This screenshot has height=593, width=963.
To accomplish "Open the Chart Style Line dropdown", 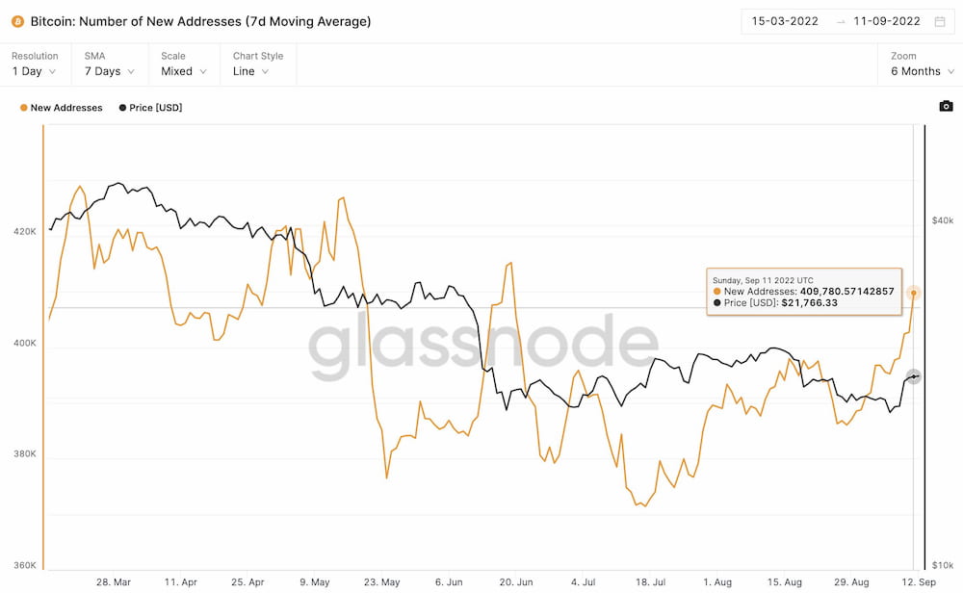I will coord(250,71).
